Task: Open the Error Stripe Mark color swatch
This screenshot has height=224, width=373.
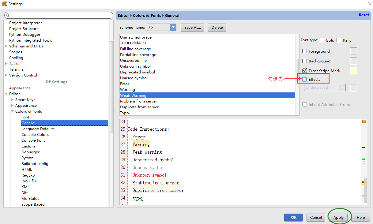Action: pos(353,71)
